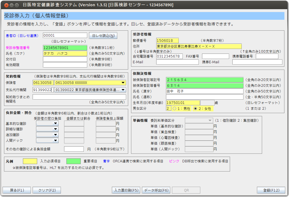Viewport: 289px width, 197px height.
Task: Click the 単価(人間ドック) field
Action: [199, 149]
